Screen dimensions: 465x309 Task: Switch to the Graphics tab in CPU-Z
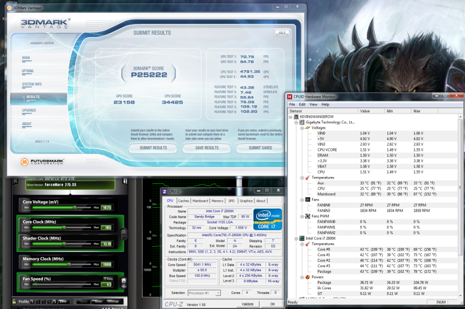tap(246, 201)
